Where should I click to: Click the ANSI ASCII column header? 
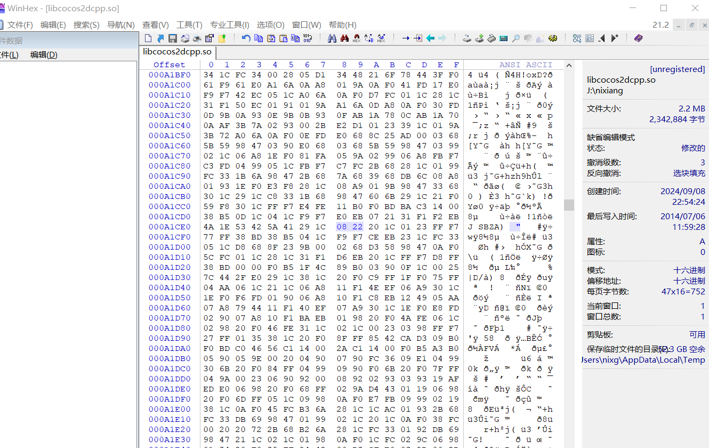click(x=526, y=65)
